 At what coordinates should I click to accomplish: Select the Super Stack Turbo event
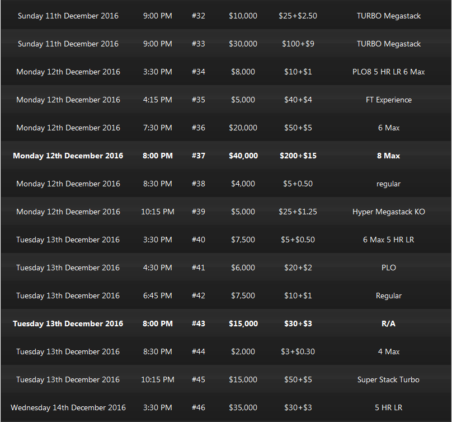(x=388, y=379)
